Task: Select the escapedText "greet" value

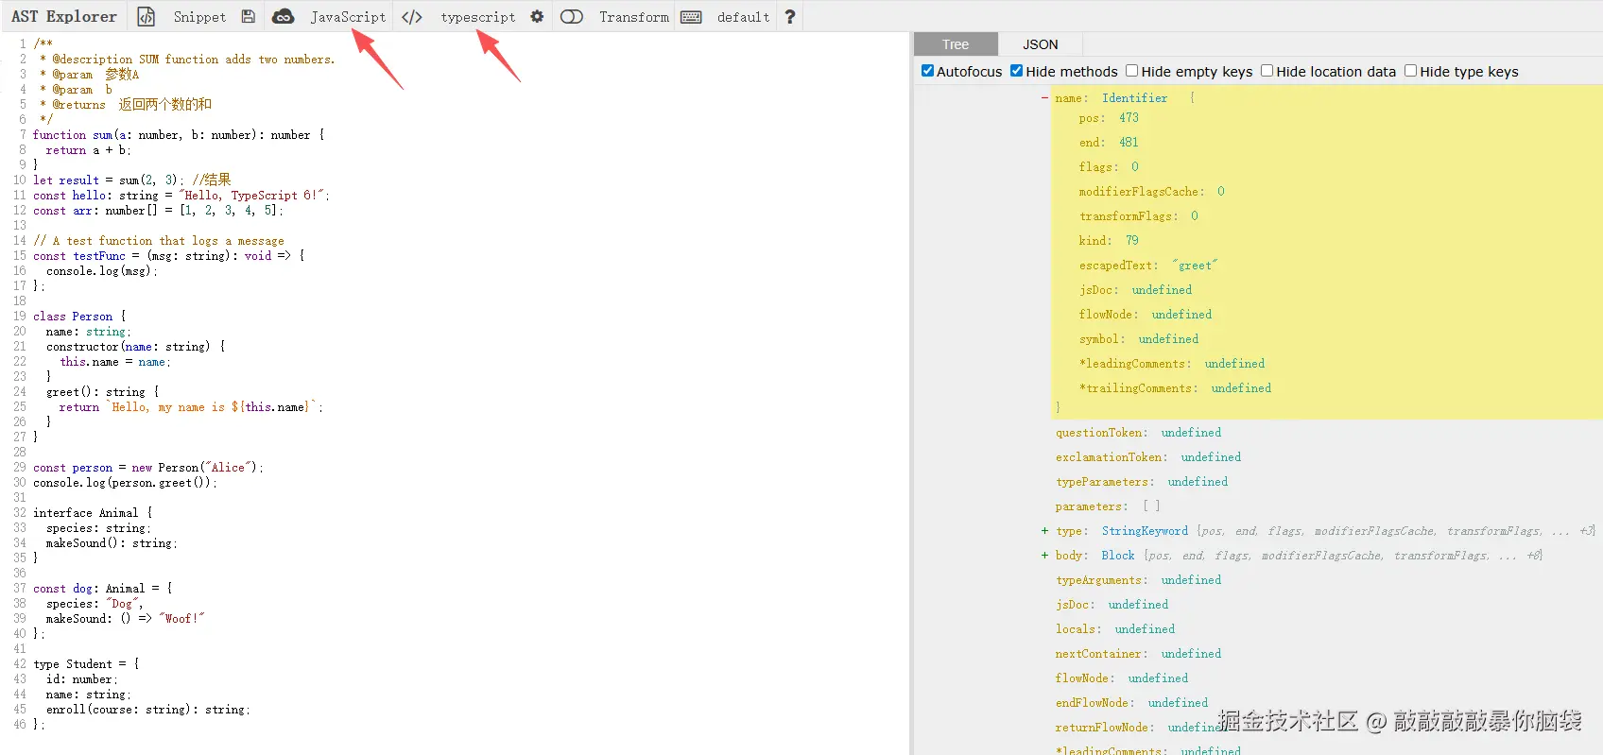Action: (1195, 266)
